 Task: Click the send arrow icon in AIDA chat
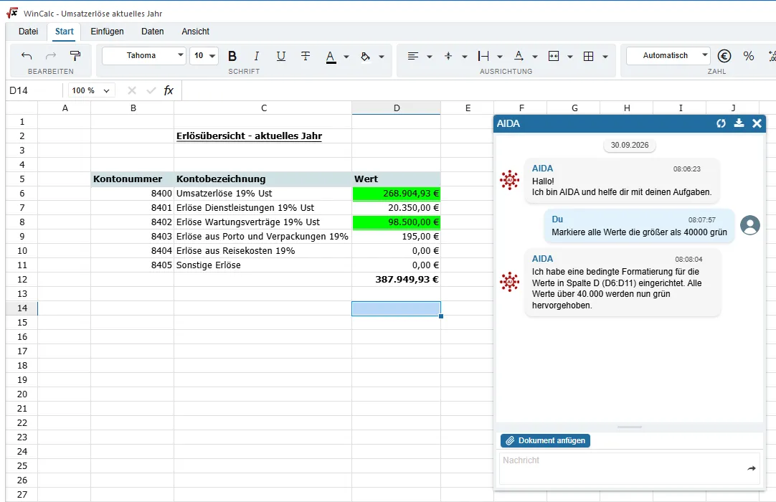tap(752, 468)
